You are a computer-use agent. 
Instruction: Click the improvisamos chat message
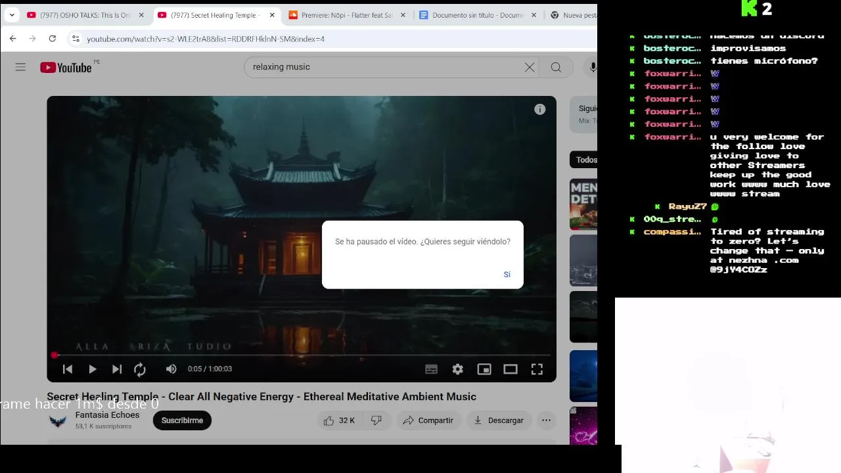(x=748, y=49)
